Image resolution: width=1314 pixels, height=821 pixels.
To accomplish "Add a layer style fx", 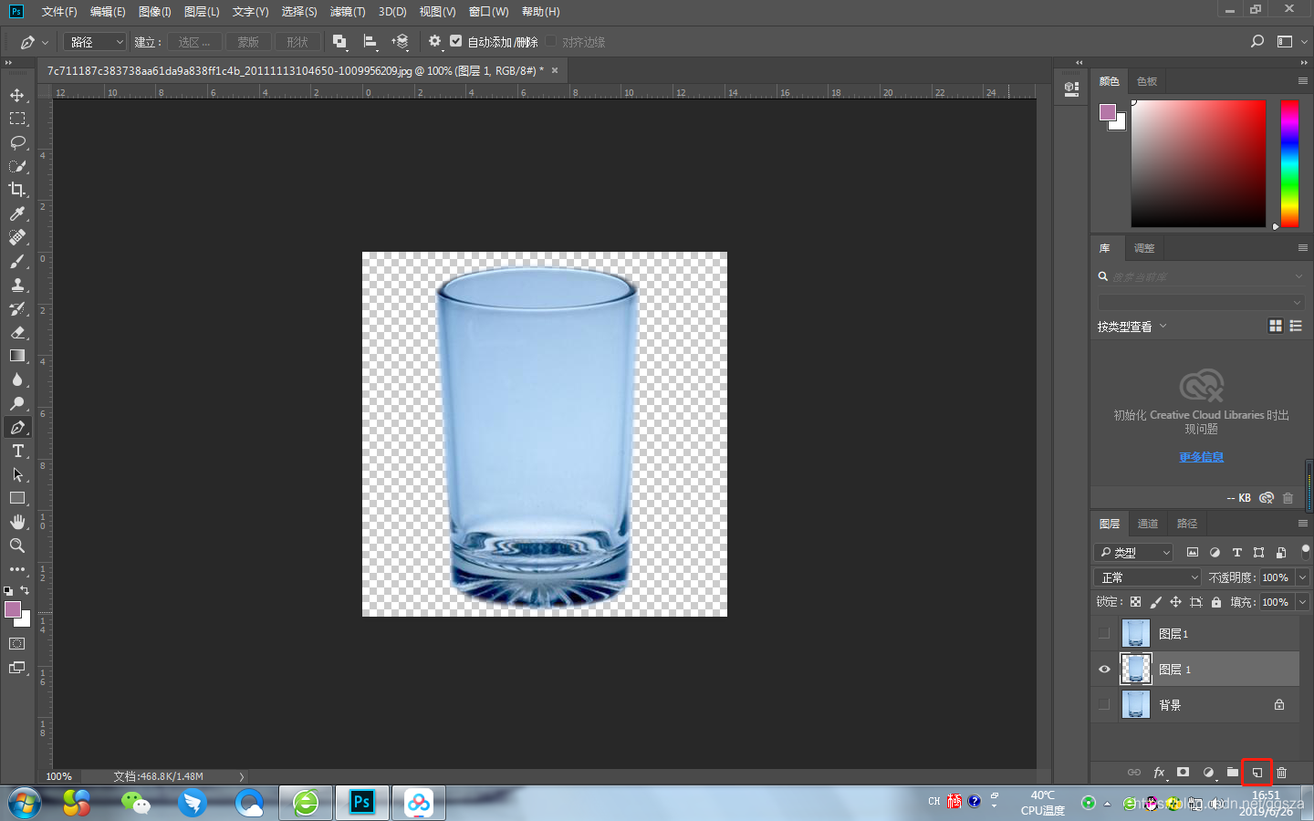I will [x=1159, y=773].
